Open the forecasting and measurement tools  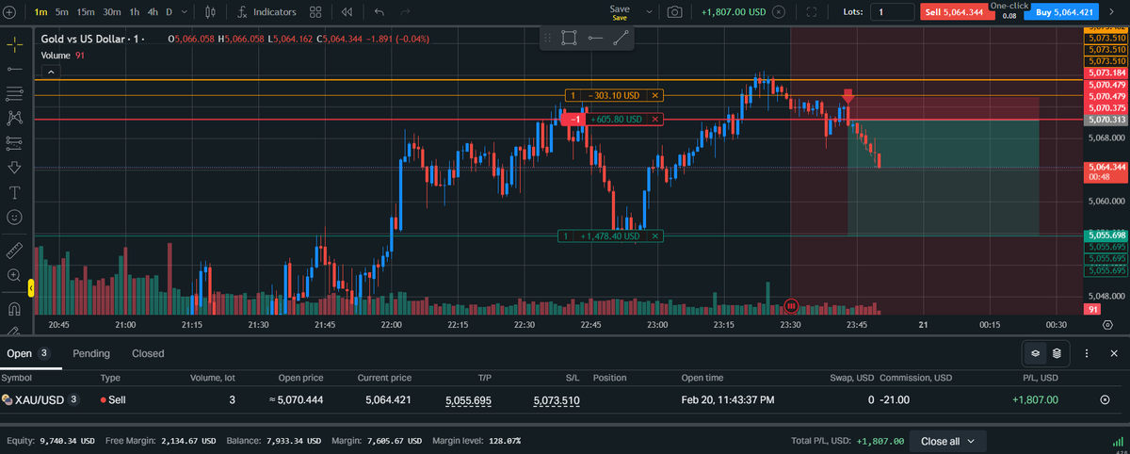click(14, 143)
